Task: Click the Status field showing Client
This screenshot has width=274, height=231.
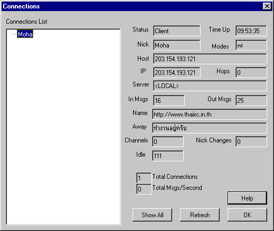Action: [x=177, y=31]
